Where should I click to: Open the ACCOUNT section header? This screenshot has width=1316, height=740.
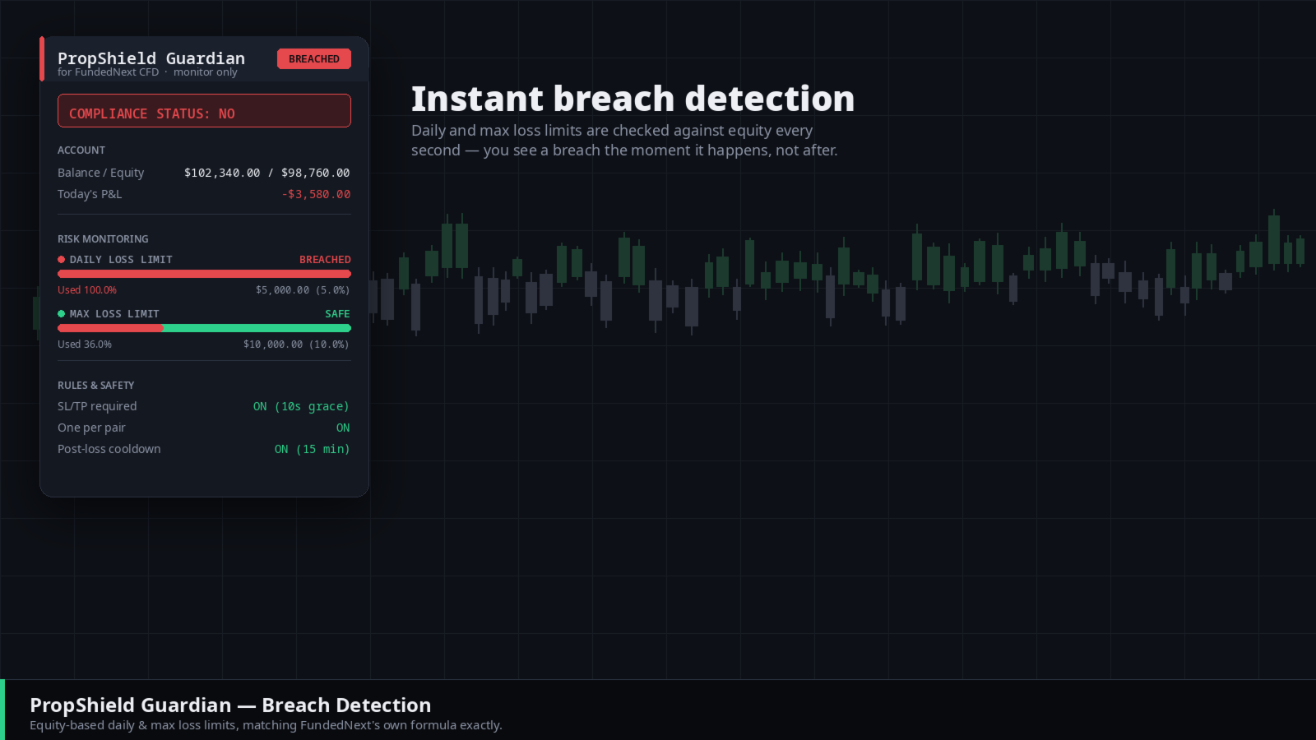coord(81,150)
